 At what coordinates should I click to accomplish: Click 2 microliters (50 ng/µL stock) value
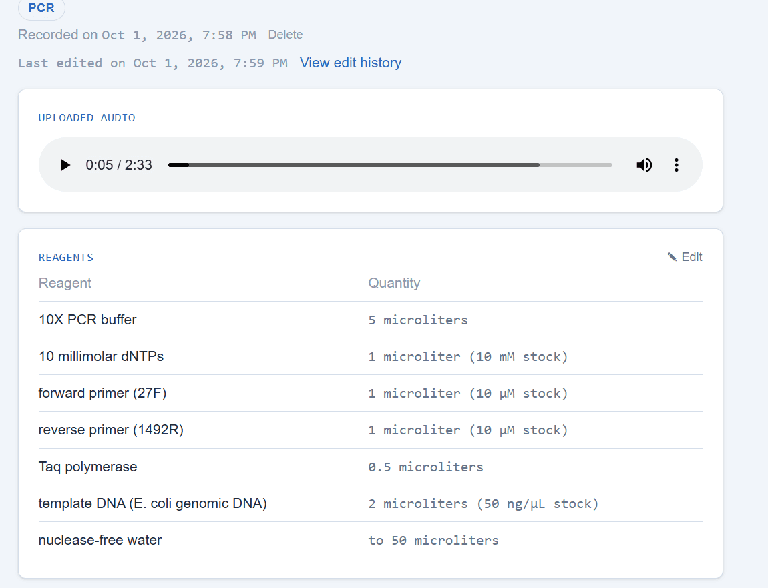point(484,504)
